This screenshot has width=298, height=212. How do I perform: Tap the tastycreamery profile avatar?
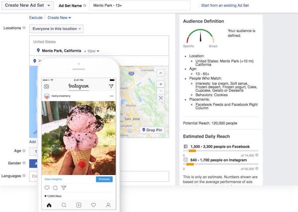coord(47,96)
